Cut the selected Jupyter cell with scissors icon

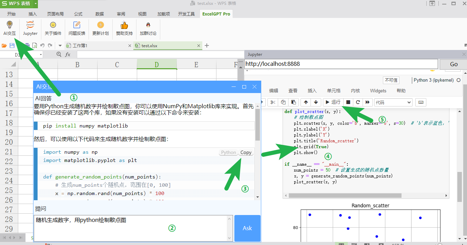tap(273, 102)
